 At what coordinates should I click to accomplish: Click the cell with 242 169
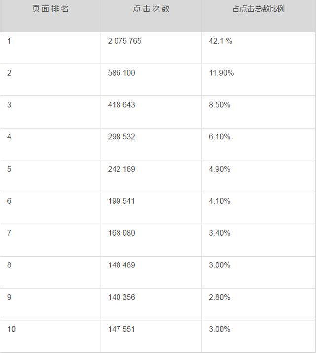[121, 169]
